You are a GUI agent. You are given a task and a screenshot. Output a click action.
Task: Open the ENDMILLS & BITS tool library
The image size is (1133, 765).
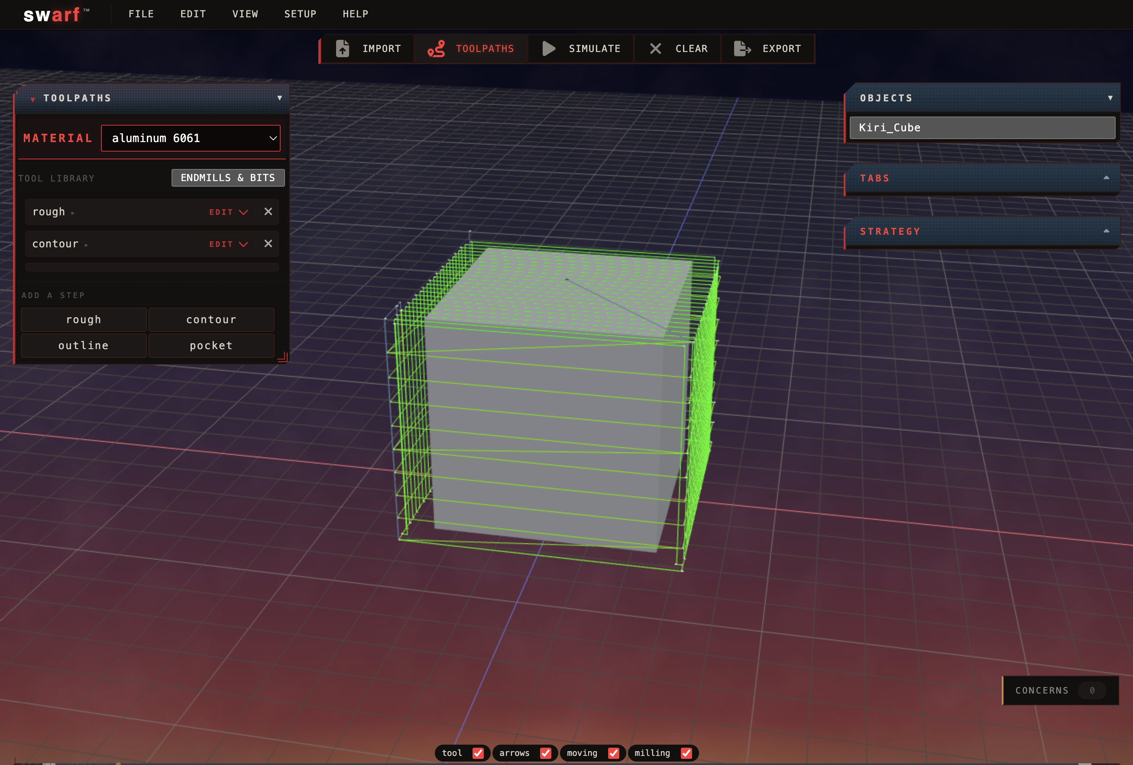pos(228,178)
